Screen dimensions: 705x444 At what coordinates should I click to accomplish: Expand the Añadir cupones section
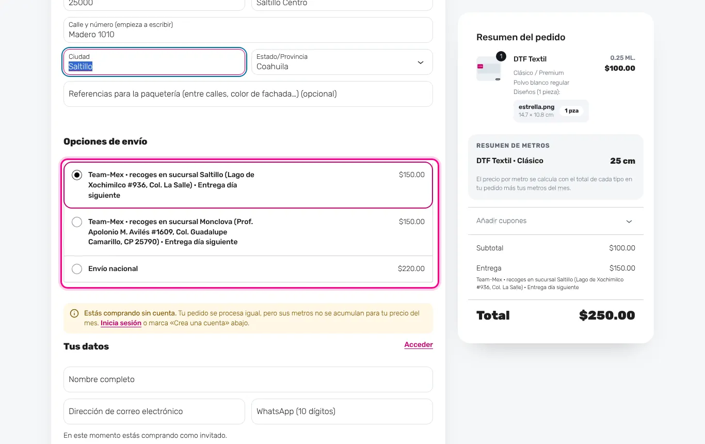pos(556,221)
